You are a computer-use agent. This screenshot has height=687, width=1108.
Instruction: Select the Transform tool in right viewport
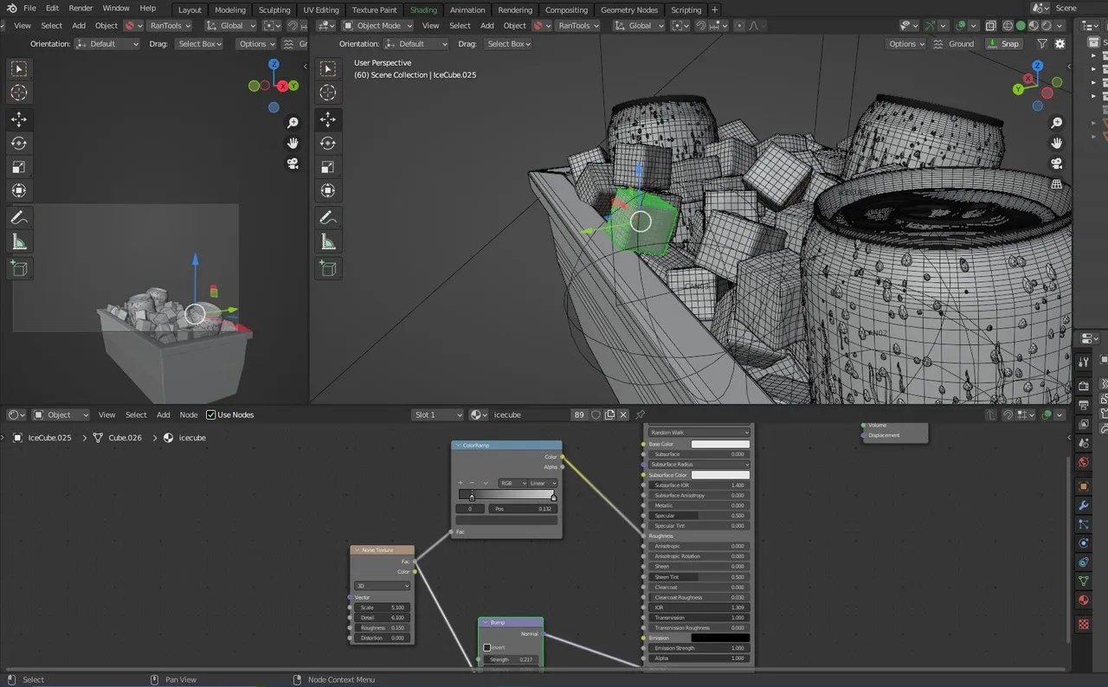(328, 190)
